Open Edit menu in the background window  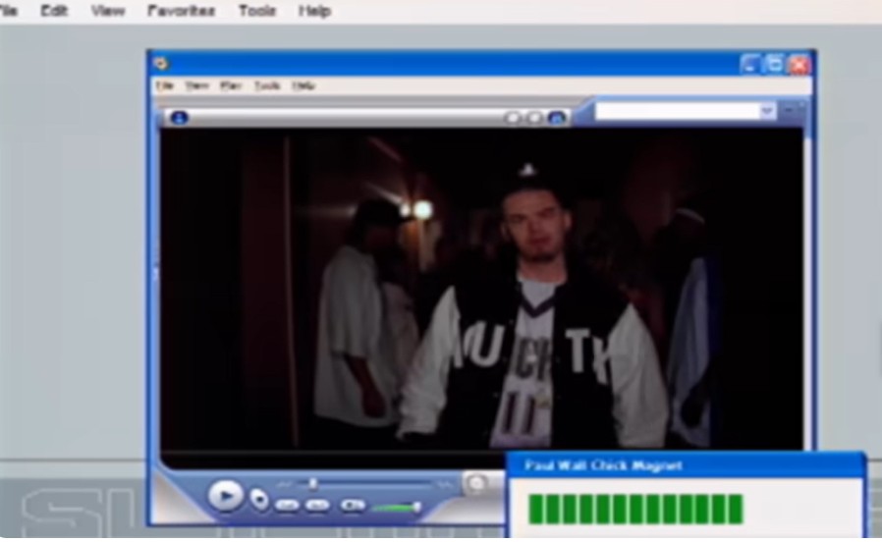[54, 11]
